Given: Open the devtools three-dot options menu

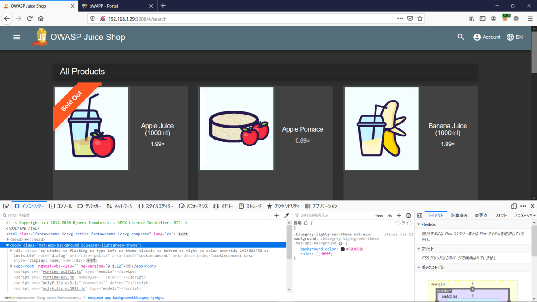Looking at the screenshot, I should 523,206.
